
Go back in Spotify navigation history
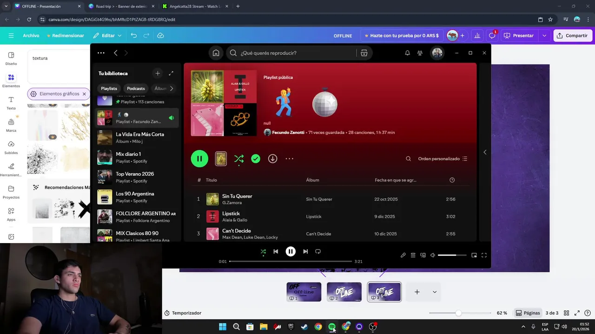[x=116, y=53]
